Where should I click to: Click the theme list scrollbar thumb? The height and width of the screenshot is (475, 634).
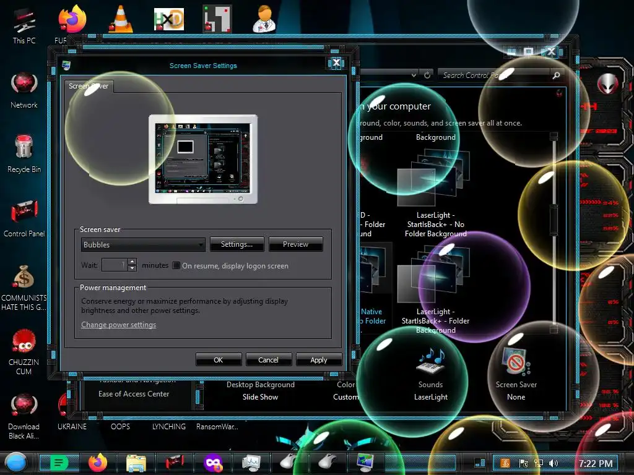click(x=554, y=220)
